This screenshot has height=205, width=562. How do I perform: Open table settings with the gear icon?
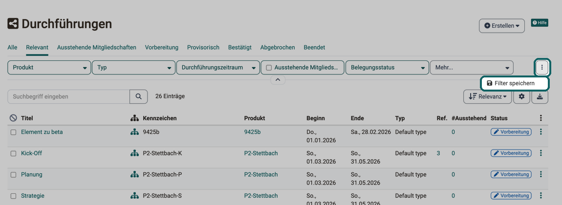(x=521, y=96)
